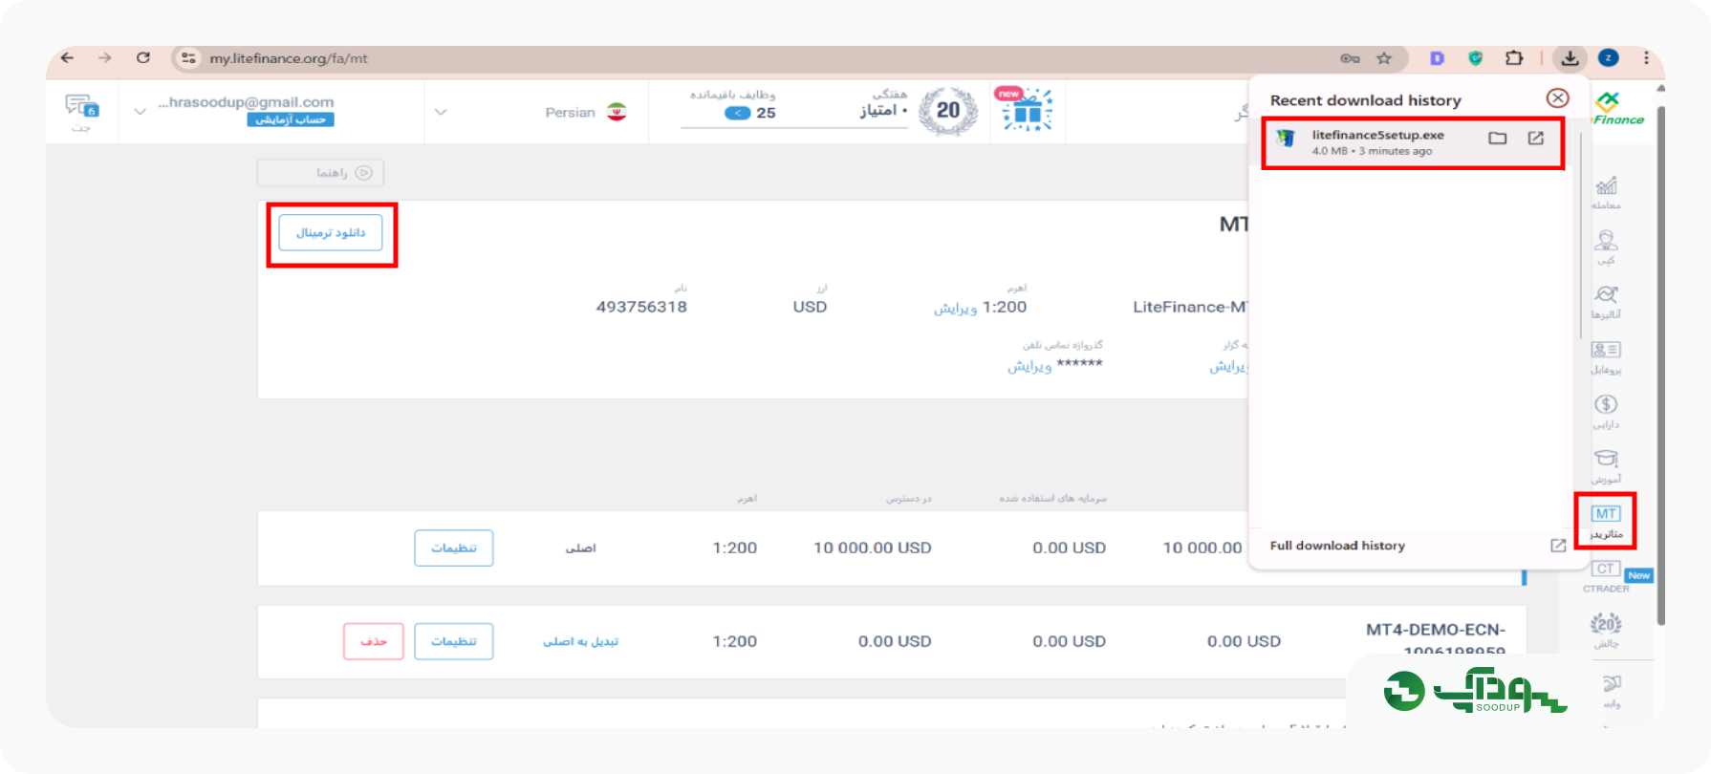Click the edit (ویرایش) link beside leverage 1:200
Image resolution: width=1711 pixels, height=774 pixels.
tap(955, 308)
